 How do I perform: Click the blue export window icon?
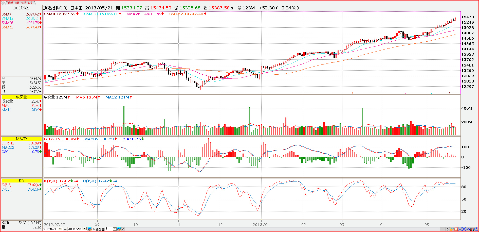(476, 229)
